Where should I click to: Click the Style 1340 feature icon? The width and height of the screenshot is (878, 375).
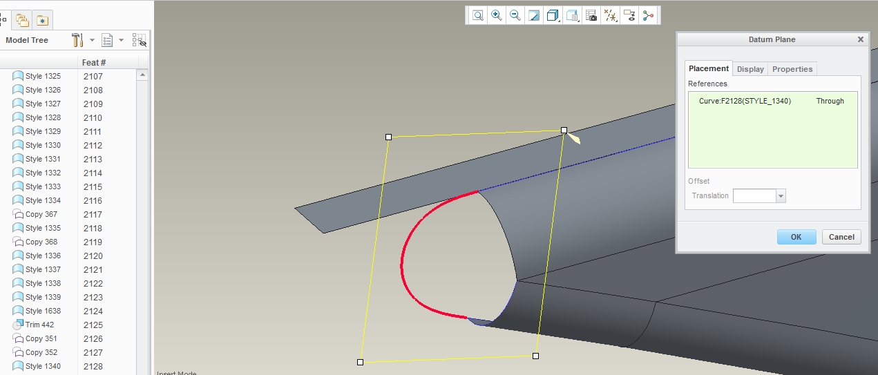[x=18, y=366]
